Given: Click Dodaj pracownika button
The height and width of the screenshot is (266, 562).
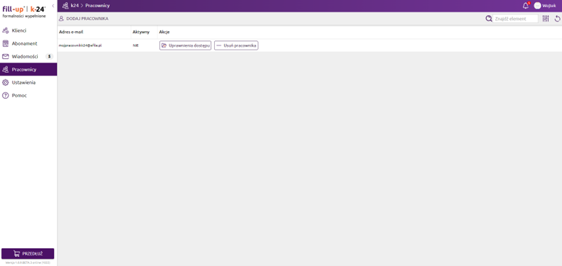Looking at the screenshot, I should click(83, 19).
